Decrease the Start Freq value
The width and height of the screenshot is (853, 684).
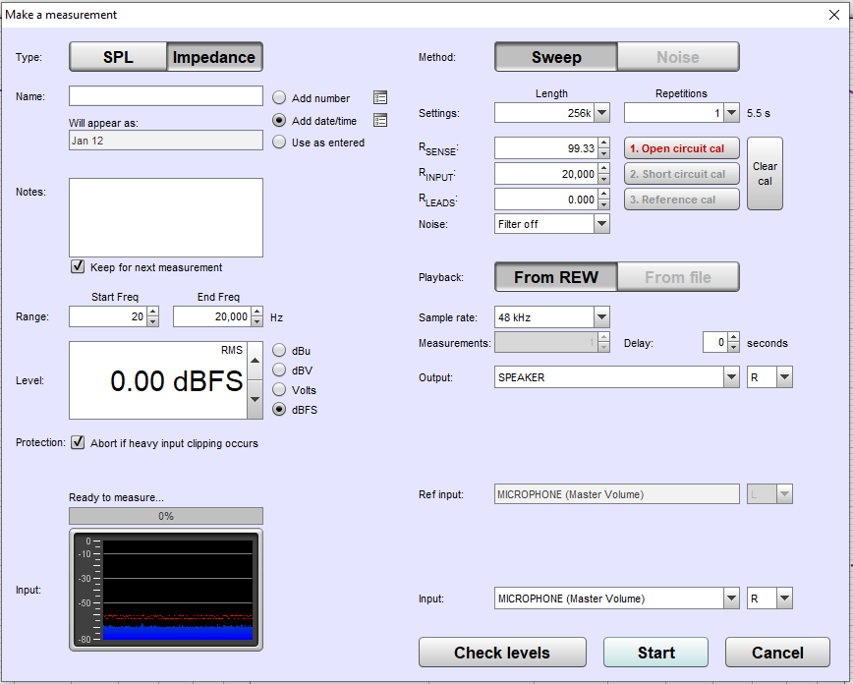click(153, 321)
